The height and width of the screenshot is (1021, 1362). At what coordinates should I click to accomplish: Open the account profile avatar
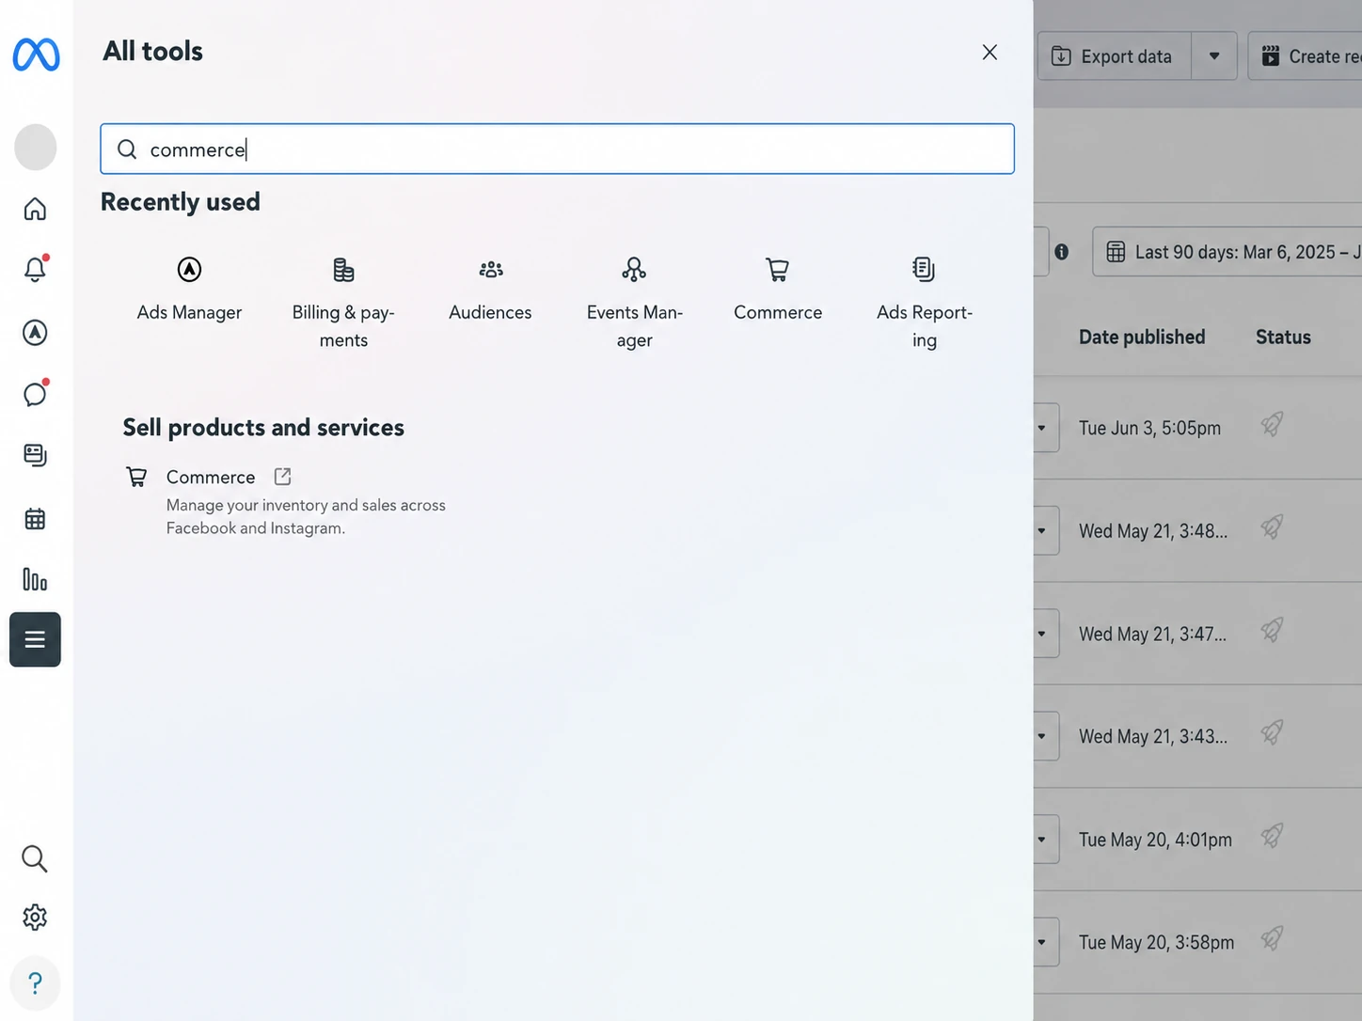[x=36, y=148]
